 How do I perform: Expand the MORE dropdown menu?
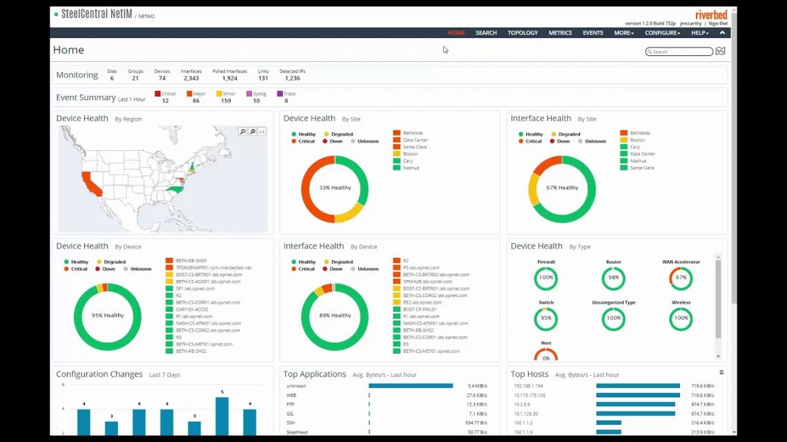point(623,32)
